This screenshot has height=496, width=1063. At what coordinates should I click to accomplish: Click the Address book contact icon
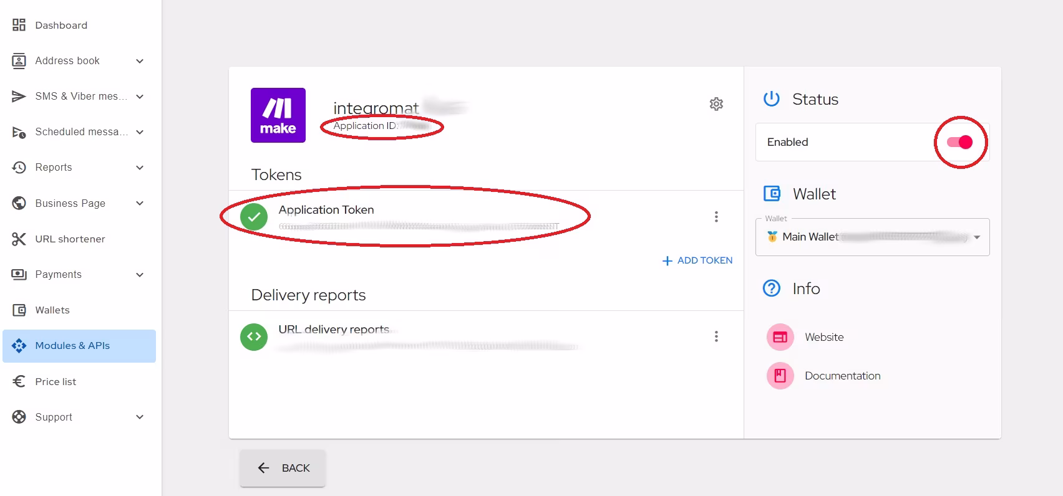coord(19,60)
